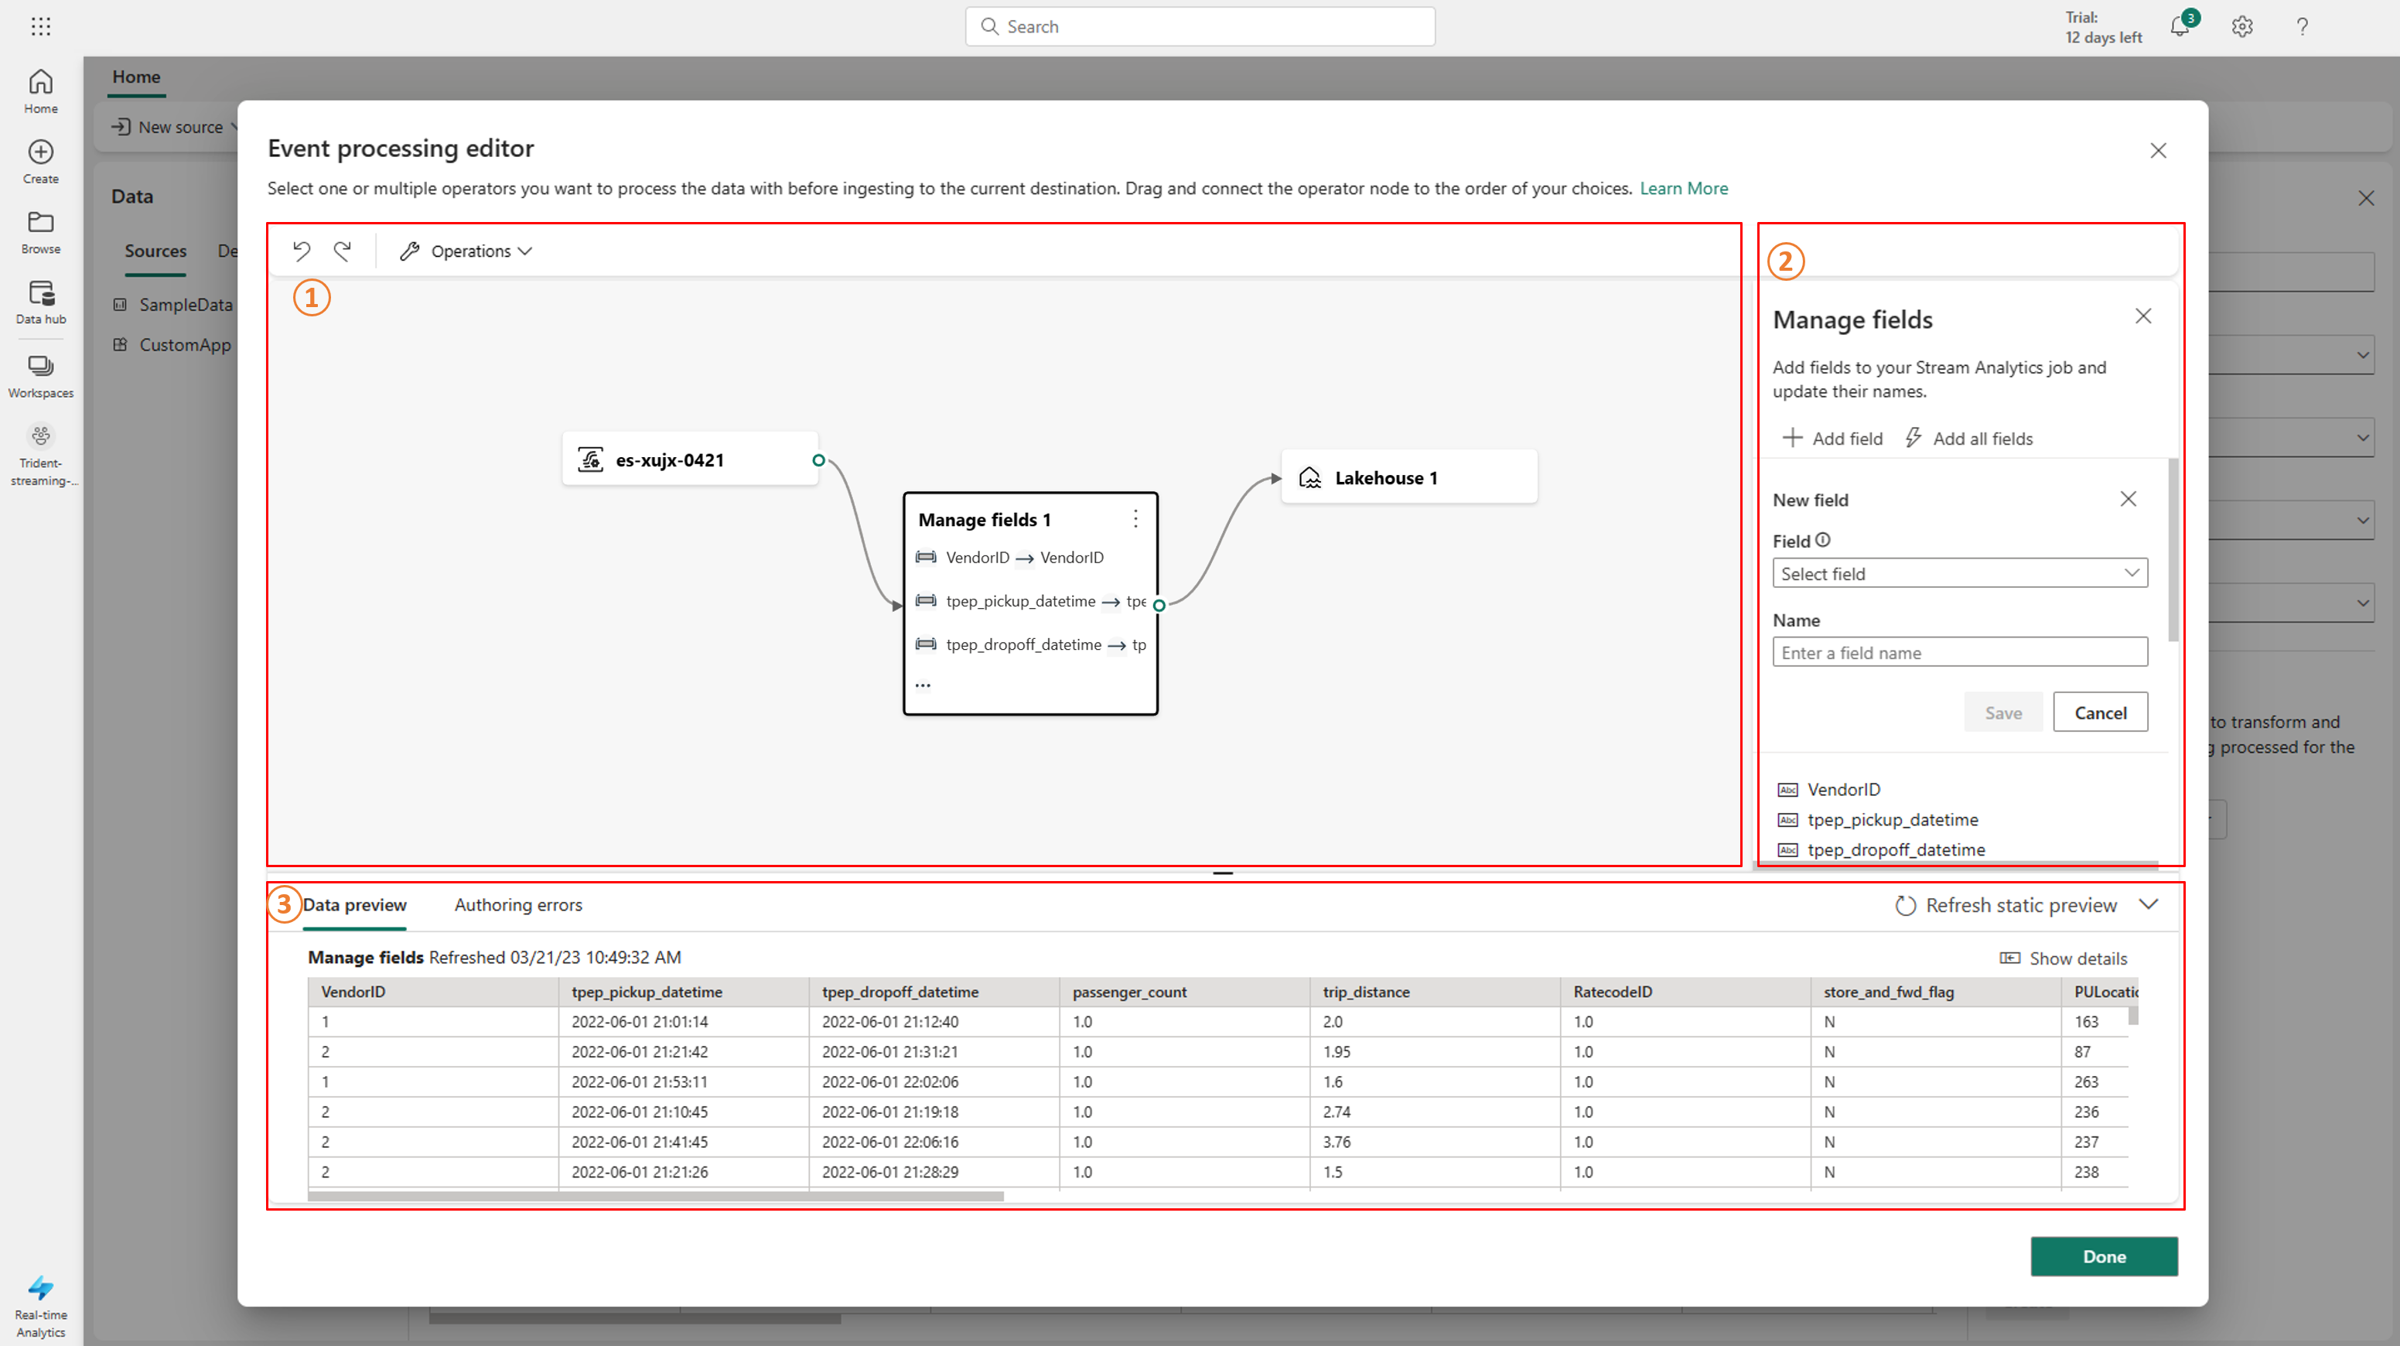Viewport: 2400px width, 1346px height.
Task: Click the VendorID column header
Action: click(433, 992)
